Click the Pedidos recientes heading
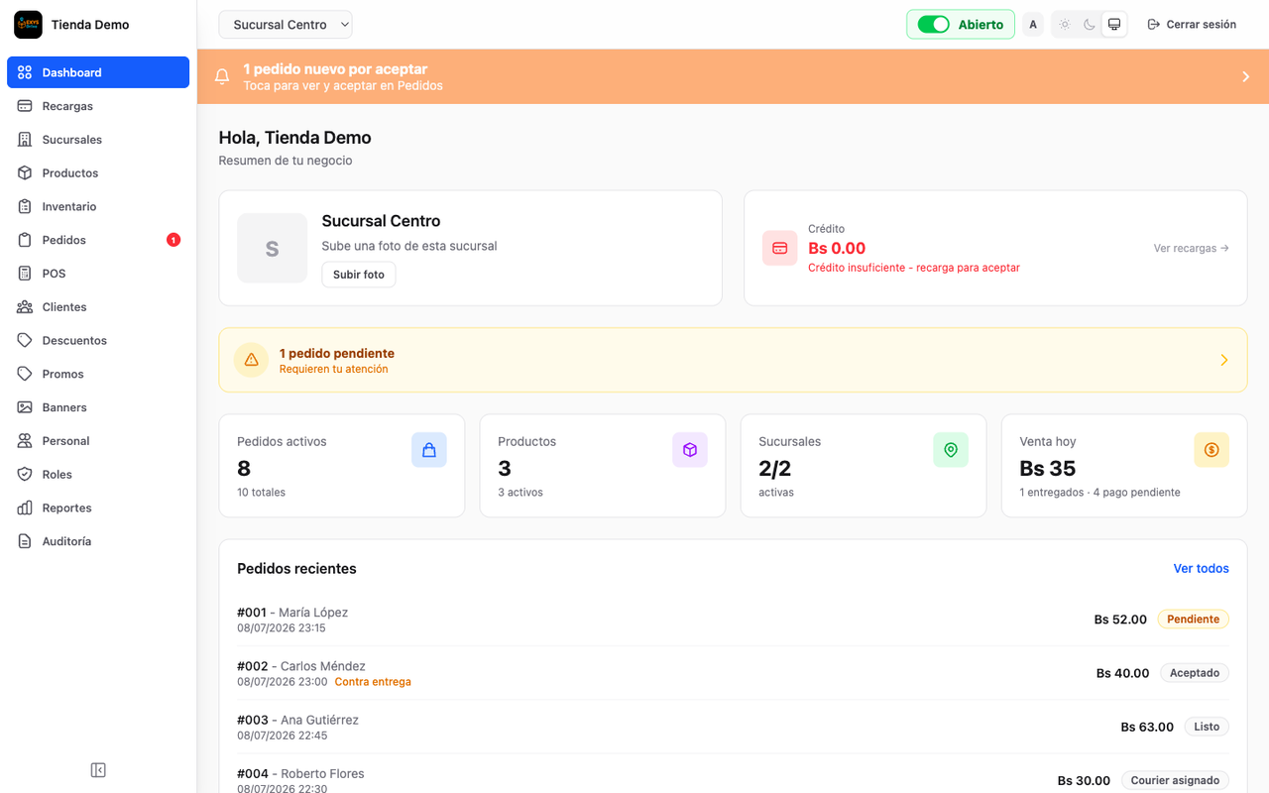This screenshot has height=793, width=1269. point(296,568)
